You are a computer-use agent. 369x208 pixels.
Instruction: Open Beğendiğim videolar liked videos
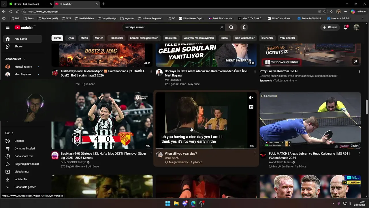tap(23, 164)
